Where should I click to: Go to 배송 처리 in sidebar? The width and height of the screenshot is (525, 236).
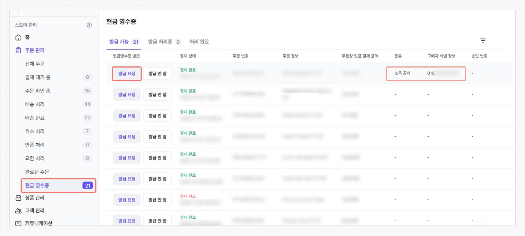coord(35,104)
